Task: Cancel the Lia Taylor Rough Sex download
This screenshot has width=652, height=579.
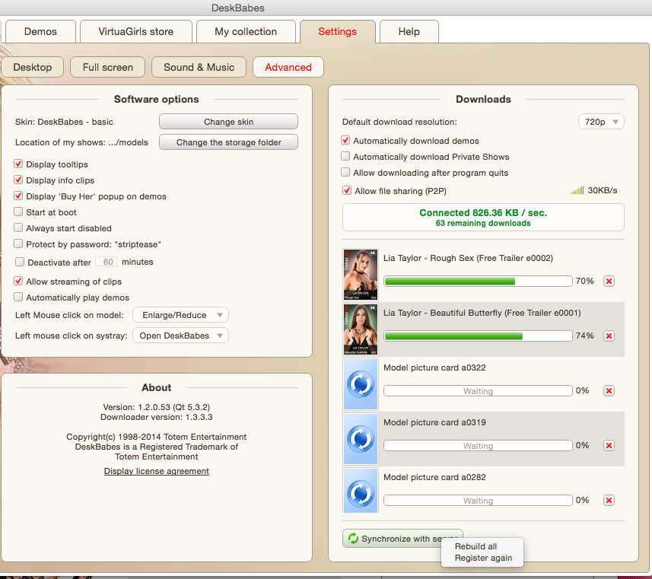Action: [x=609, y=282]
